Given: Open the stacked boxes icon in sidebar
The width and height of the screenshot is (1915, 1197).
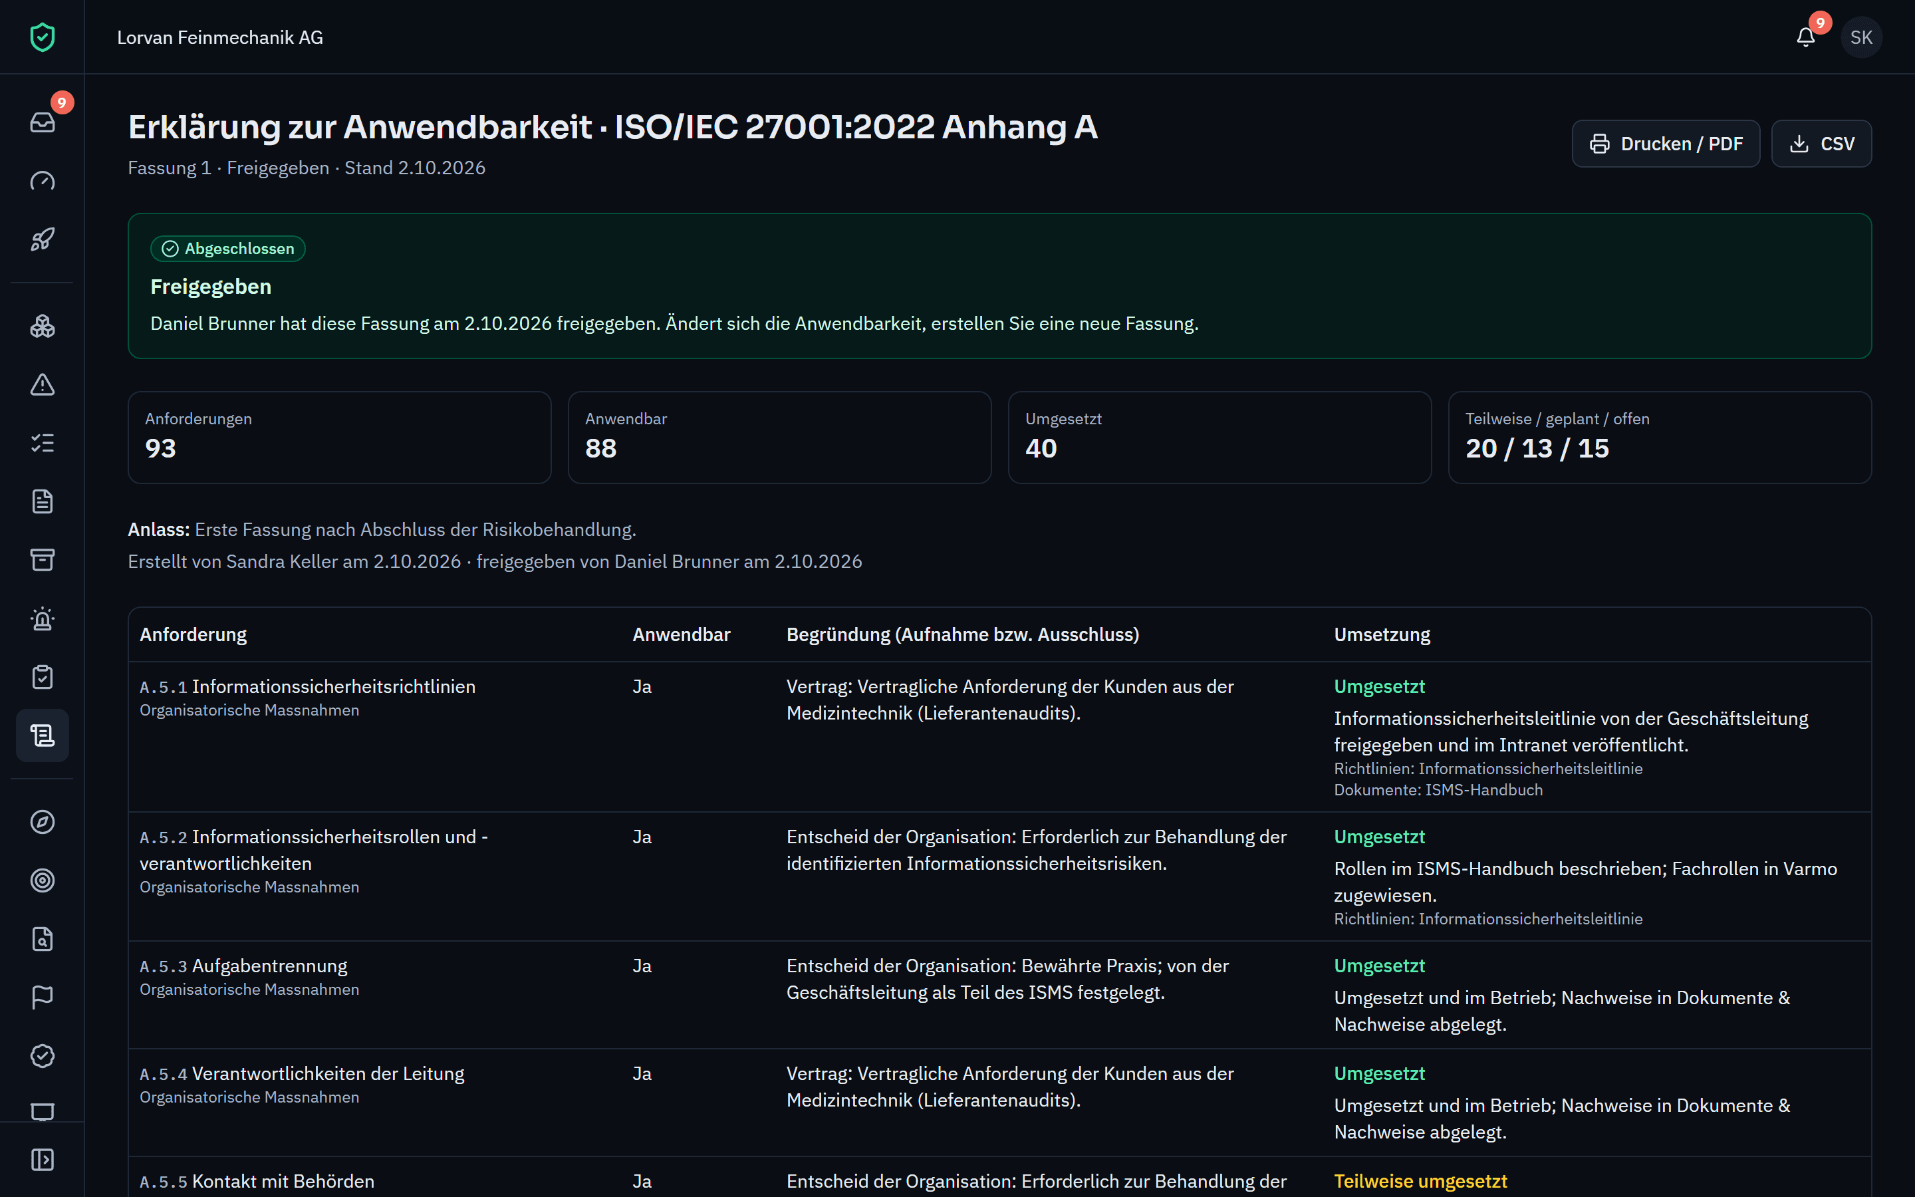Looking at the screenshot, I should coord(42,326).
